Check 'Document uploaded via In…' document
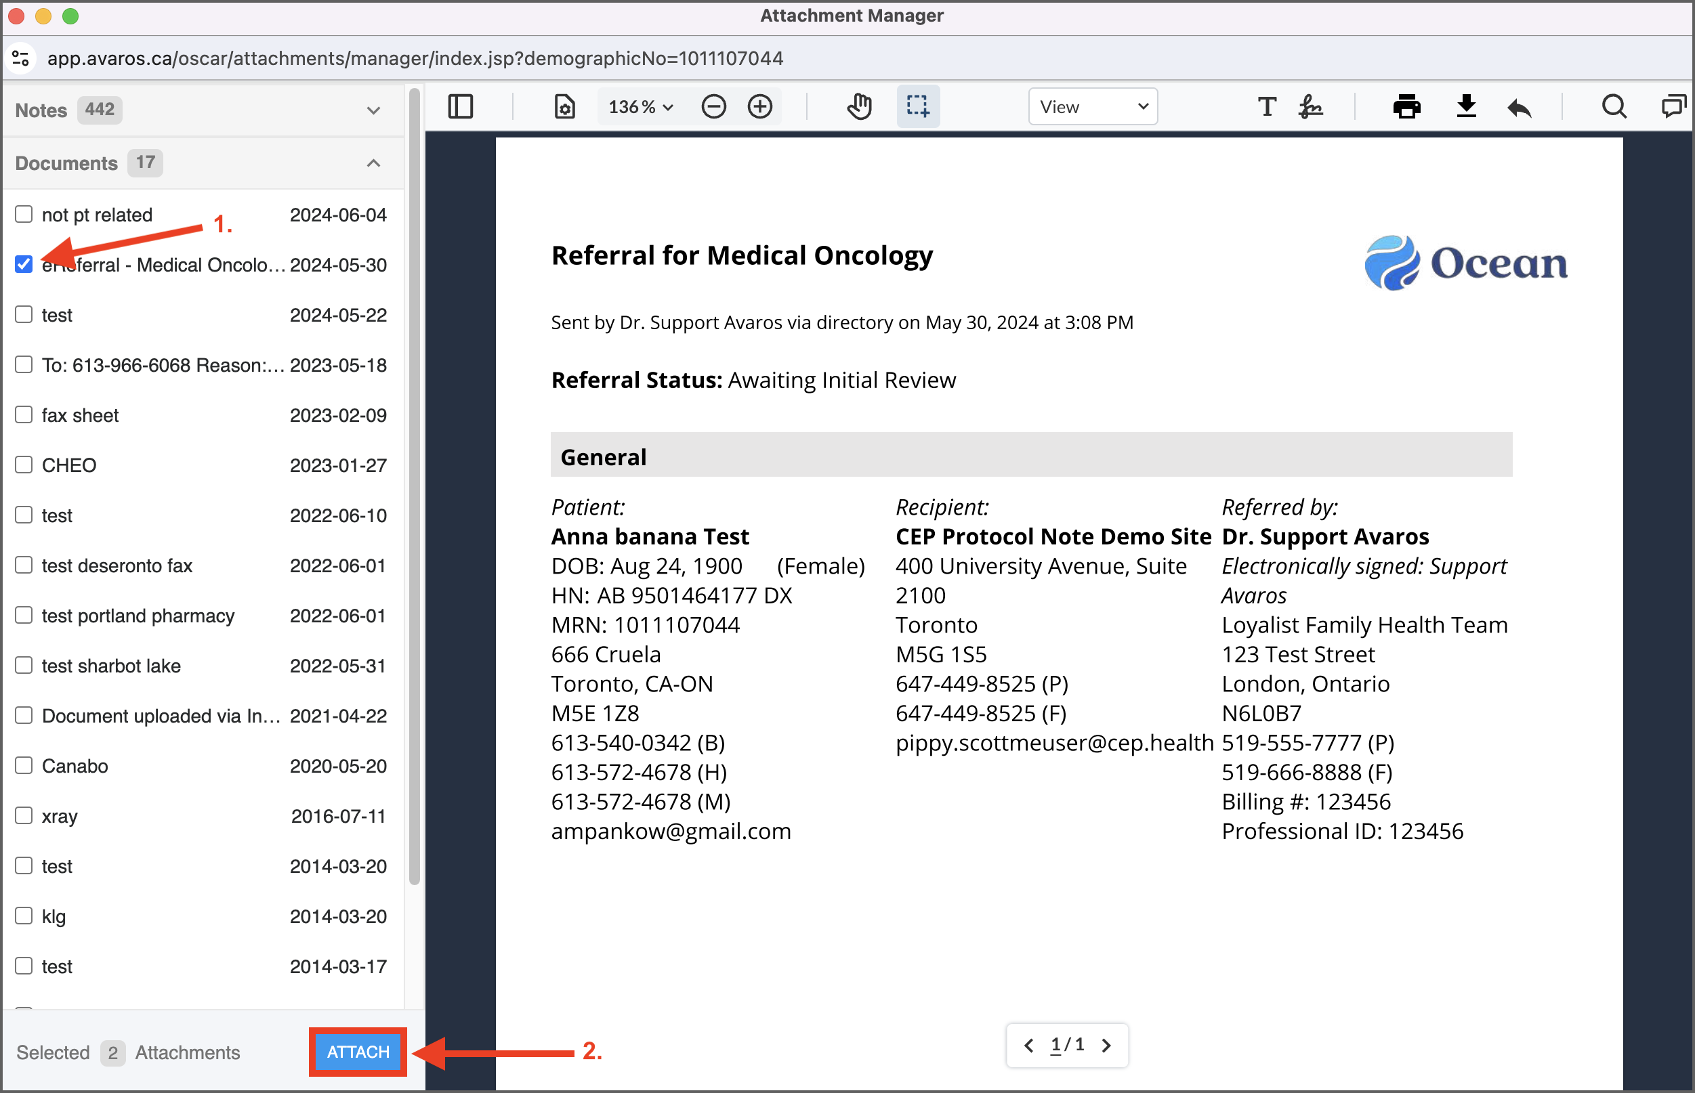This screenshot has height=1093, width=1695. pos(24,714)
